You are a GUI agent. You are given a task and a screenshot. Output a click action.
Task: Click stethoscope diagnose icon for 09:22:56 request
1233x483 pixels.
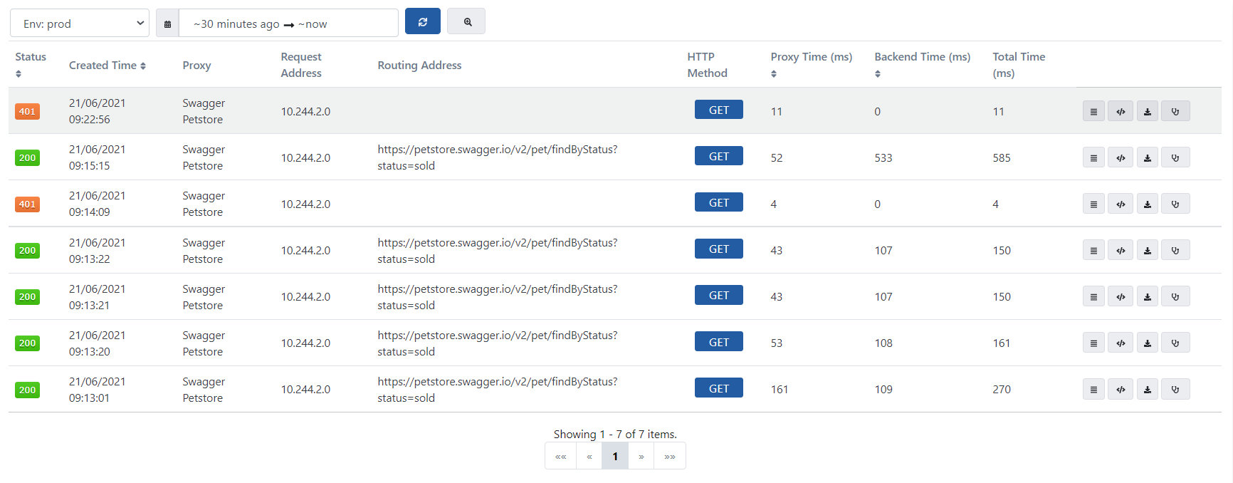click(x=1175, y=111)
